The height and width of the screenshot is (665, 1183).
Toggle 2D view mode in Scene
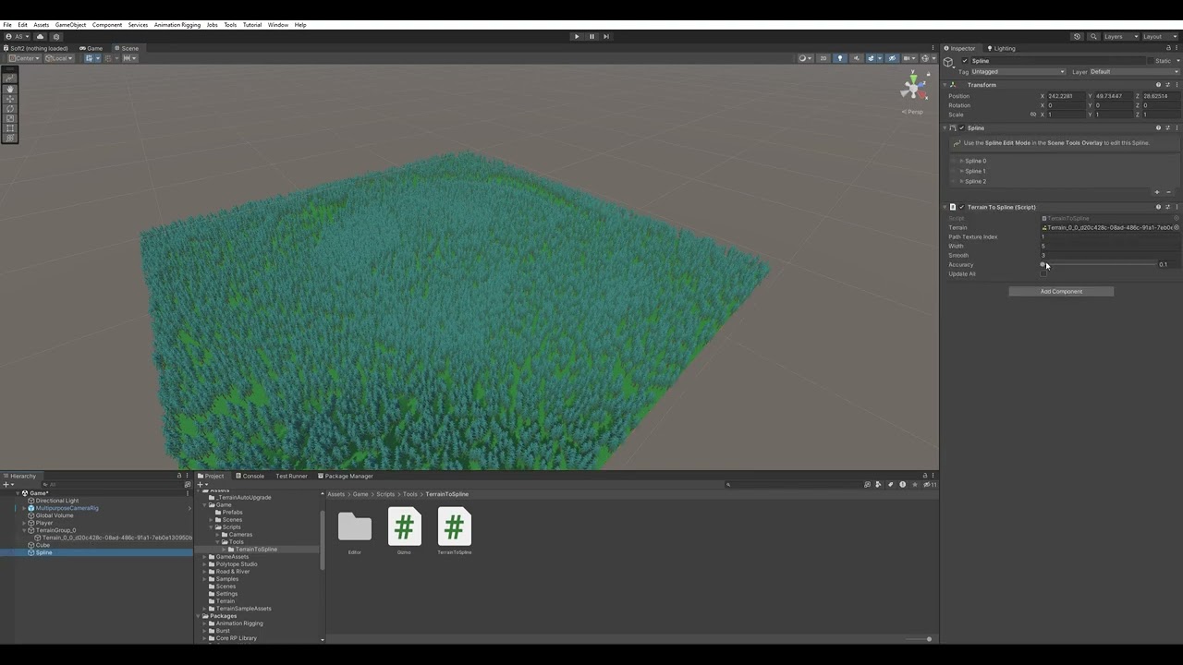823,58
